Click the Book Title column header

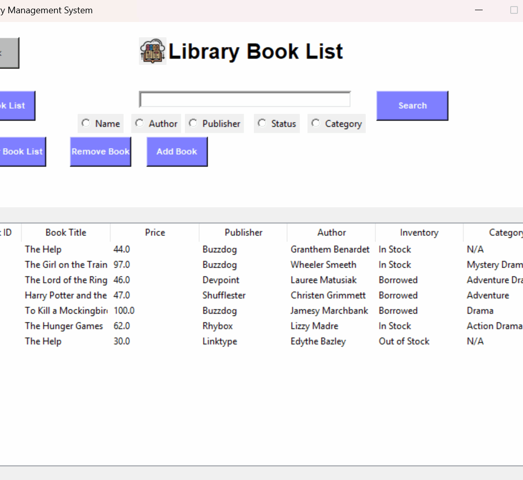65,232
